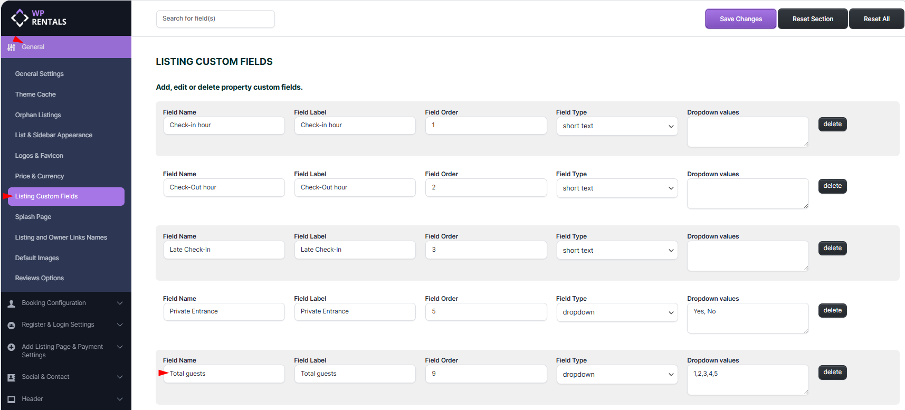Open Field Type dropdown for Check-in hour

click(x=617, y=126)
